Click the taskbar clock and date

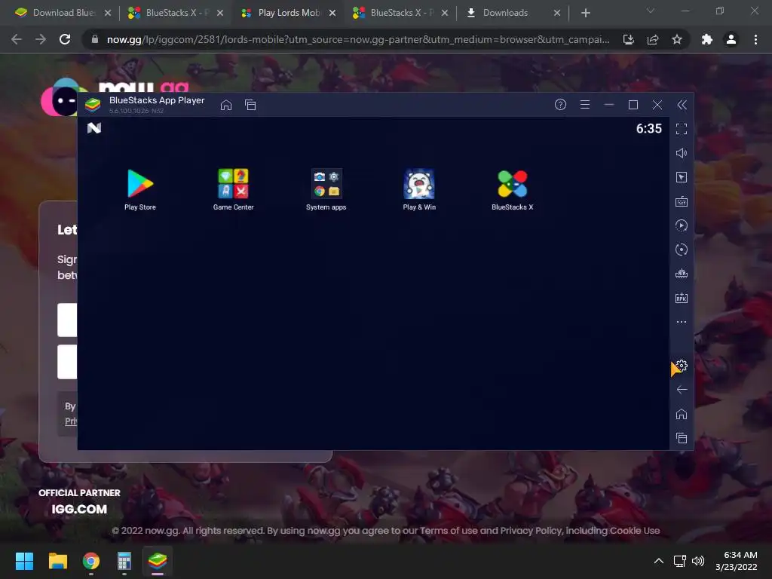[737, 561]
